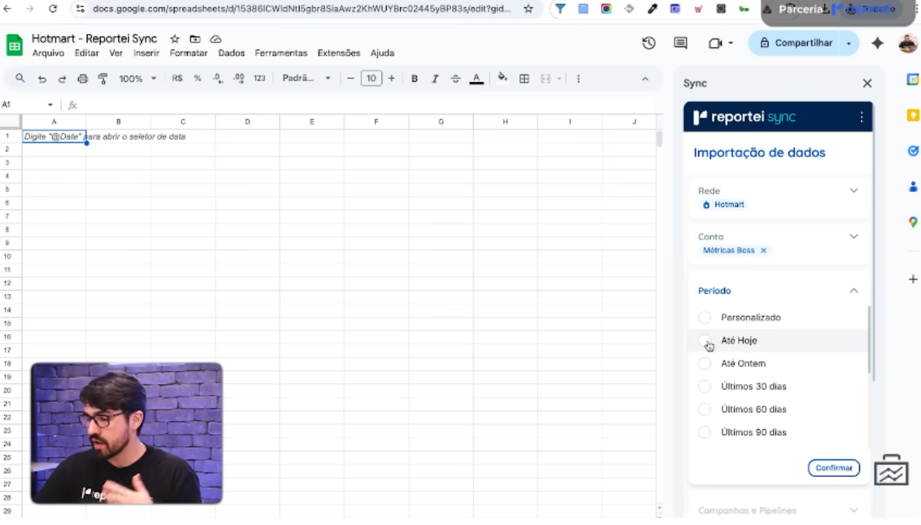Click the Gemini sparkle icon
This screenshot has height=525, width=921.
(x=878, y=43)
